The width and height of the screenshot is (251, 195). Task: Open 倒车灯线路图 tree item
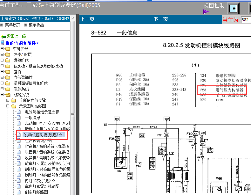[x=36, y=192]
